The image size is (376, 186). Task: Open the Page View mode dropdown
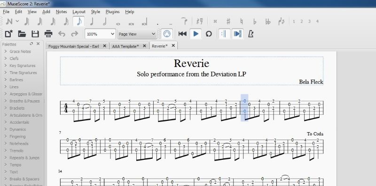point(137,34)
